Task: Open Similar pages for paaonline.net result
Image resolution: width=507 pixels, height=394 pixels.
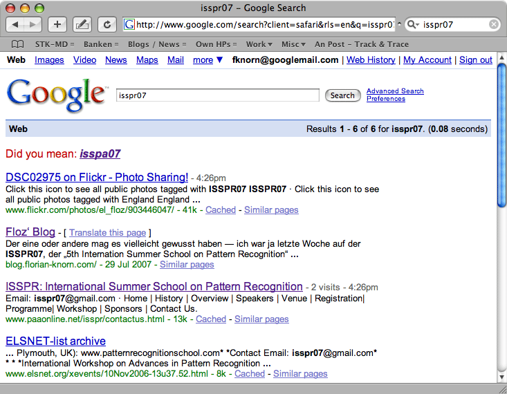Action: point(261,319)
